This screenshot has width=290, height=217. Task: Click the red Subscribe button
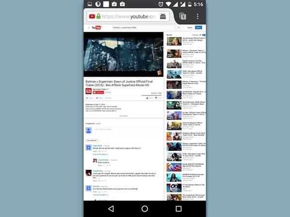(99, 92)
